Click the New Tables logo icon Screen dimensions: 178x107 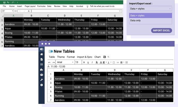pos(51,51)
